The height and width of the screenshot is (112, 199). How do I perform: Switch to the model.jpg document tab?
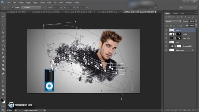[17, 12]
